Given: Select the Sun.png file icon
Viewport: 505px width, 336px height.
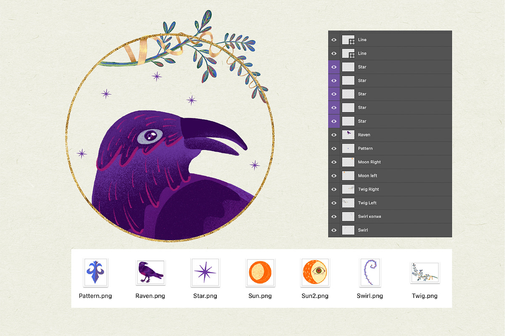Looking at the screenshot, I should tap(260, 272).
